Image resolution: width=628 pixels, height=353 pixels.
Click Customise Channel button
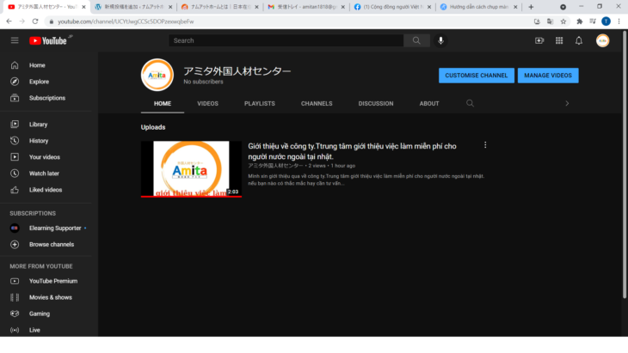pyautogui.click(x=477, y=76)
